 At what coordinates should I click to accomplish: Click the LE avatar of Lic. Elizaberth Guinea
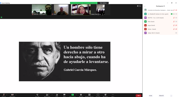tap(146, 14)
